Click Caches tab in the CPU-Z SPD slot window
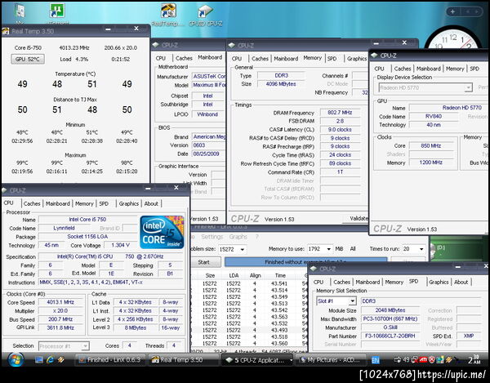Viewport: 490px width, 383px height. pos(341,282)
